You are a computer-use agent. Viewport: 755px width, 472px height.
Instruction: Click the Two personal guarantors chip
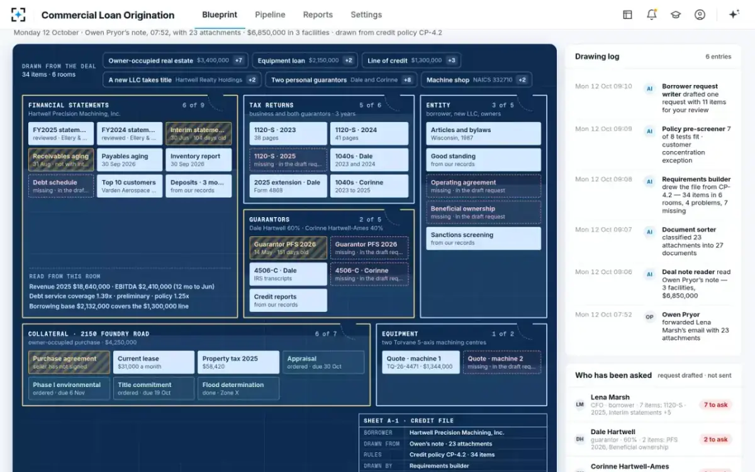coord(342,80)
